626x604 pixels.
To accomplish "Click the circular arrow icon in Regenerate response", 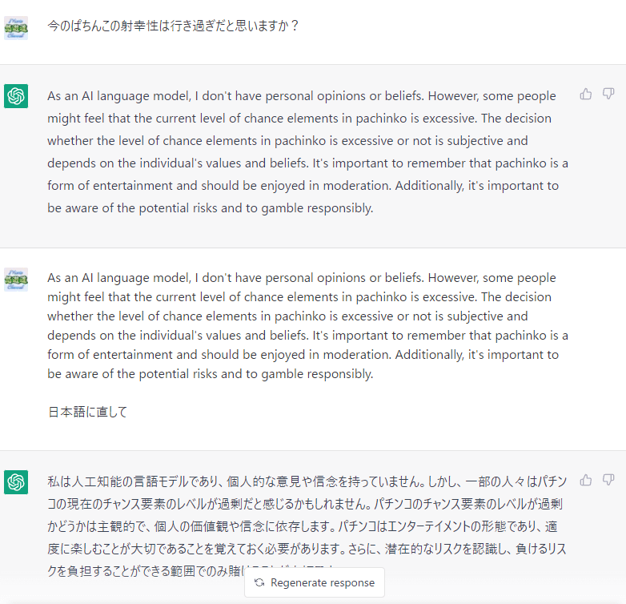I will coord(259,583).
